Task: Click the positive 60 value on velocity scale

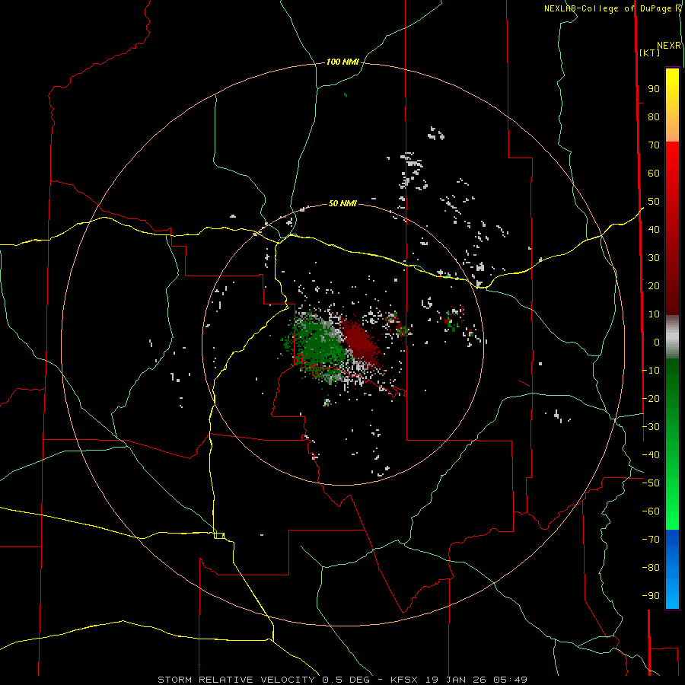Action: [x=654, y=174]
